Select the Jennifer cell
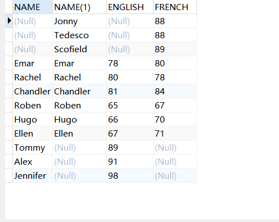The height and width of the screenshot is (222, 279). pos(33,175)
